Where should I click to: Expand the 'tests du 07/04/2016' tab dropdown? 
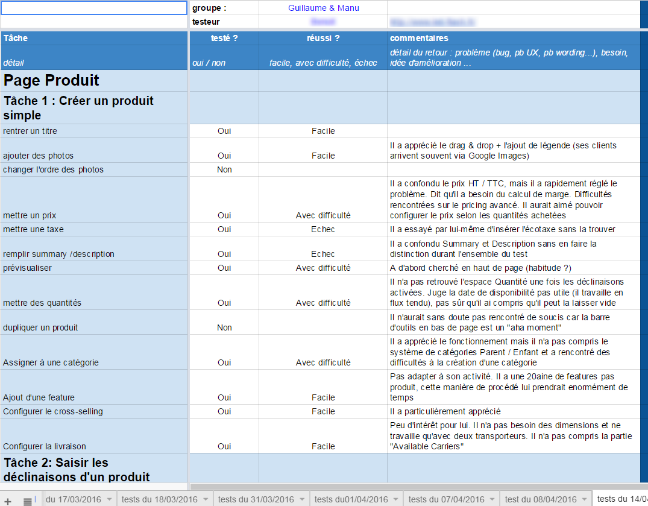(492, 499)
